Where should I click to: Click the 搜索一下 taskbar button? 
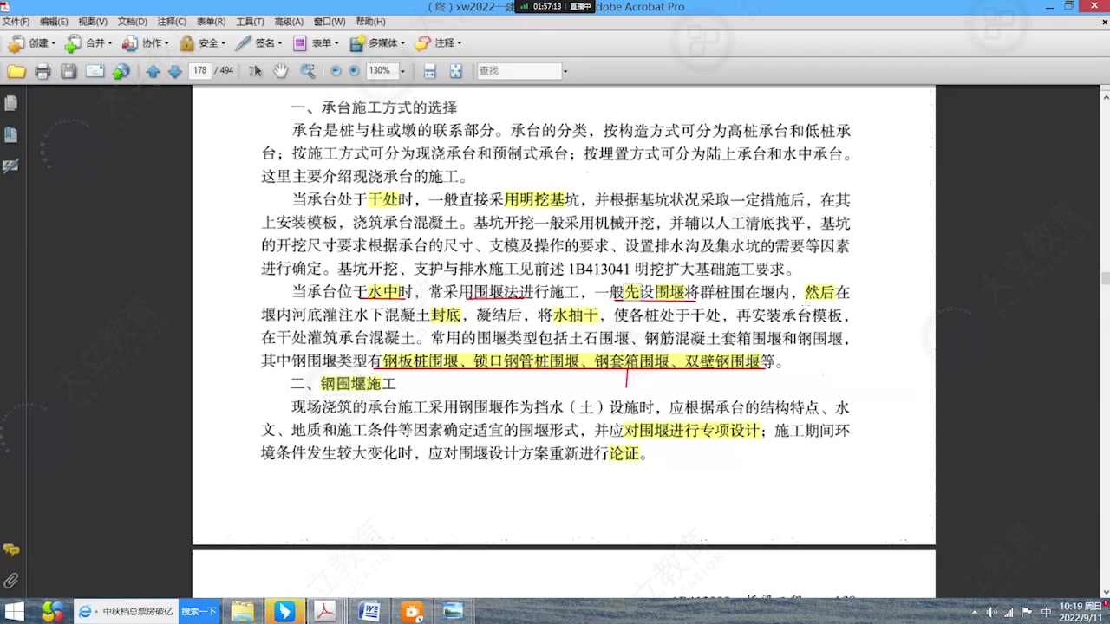pos(199,611)
